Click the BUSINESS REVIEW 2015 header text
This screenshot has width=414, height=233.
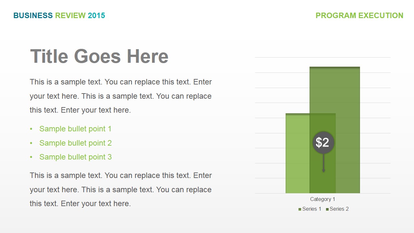pos(59,16)
